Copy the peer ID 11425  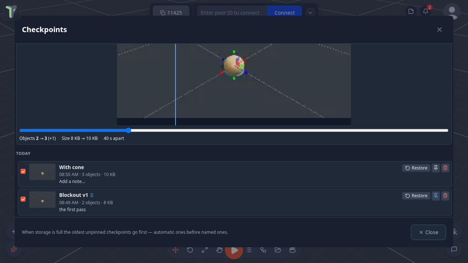171,13
